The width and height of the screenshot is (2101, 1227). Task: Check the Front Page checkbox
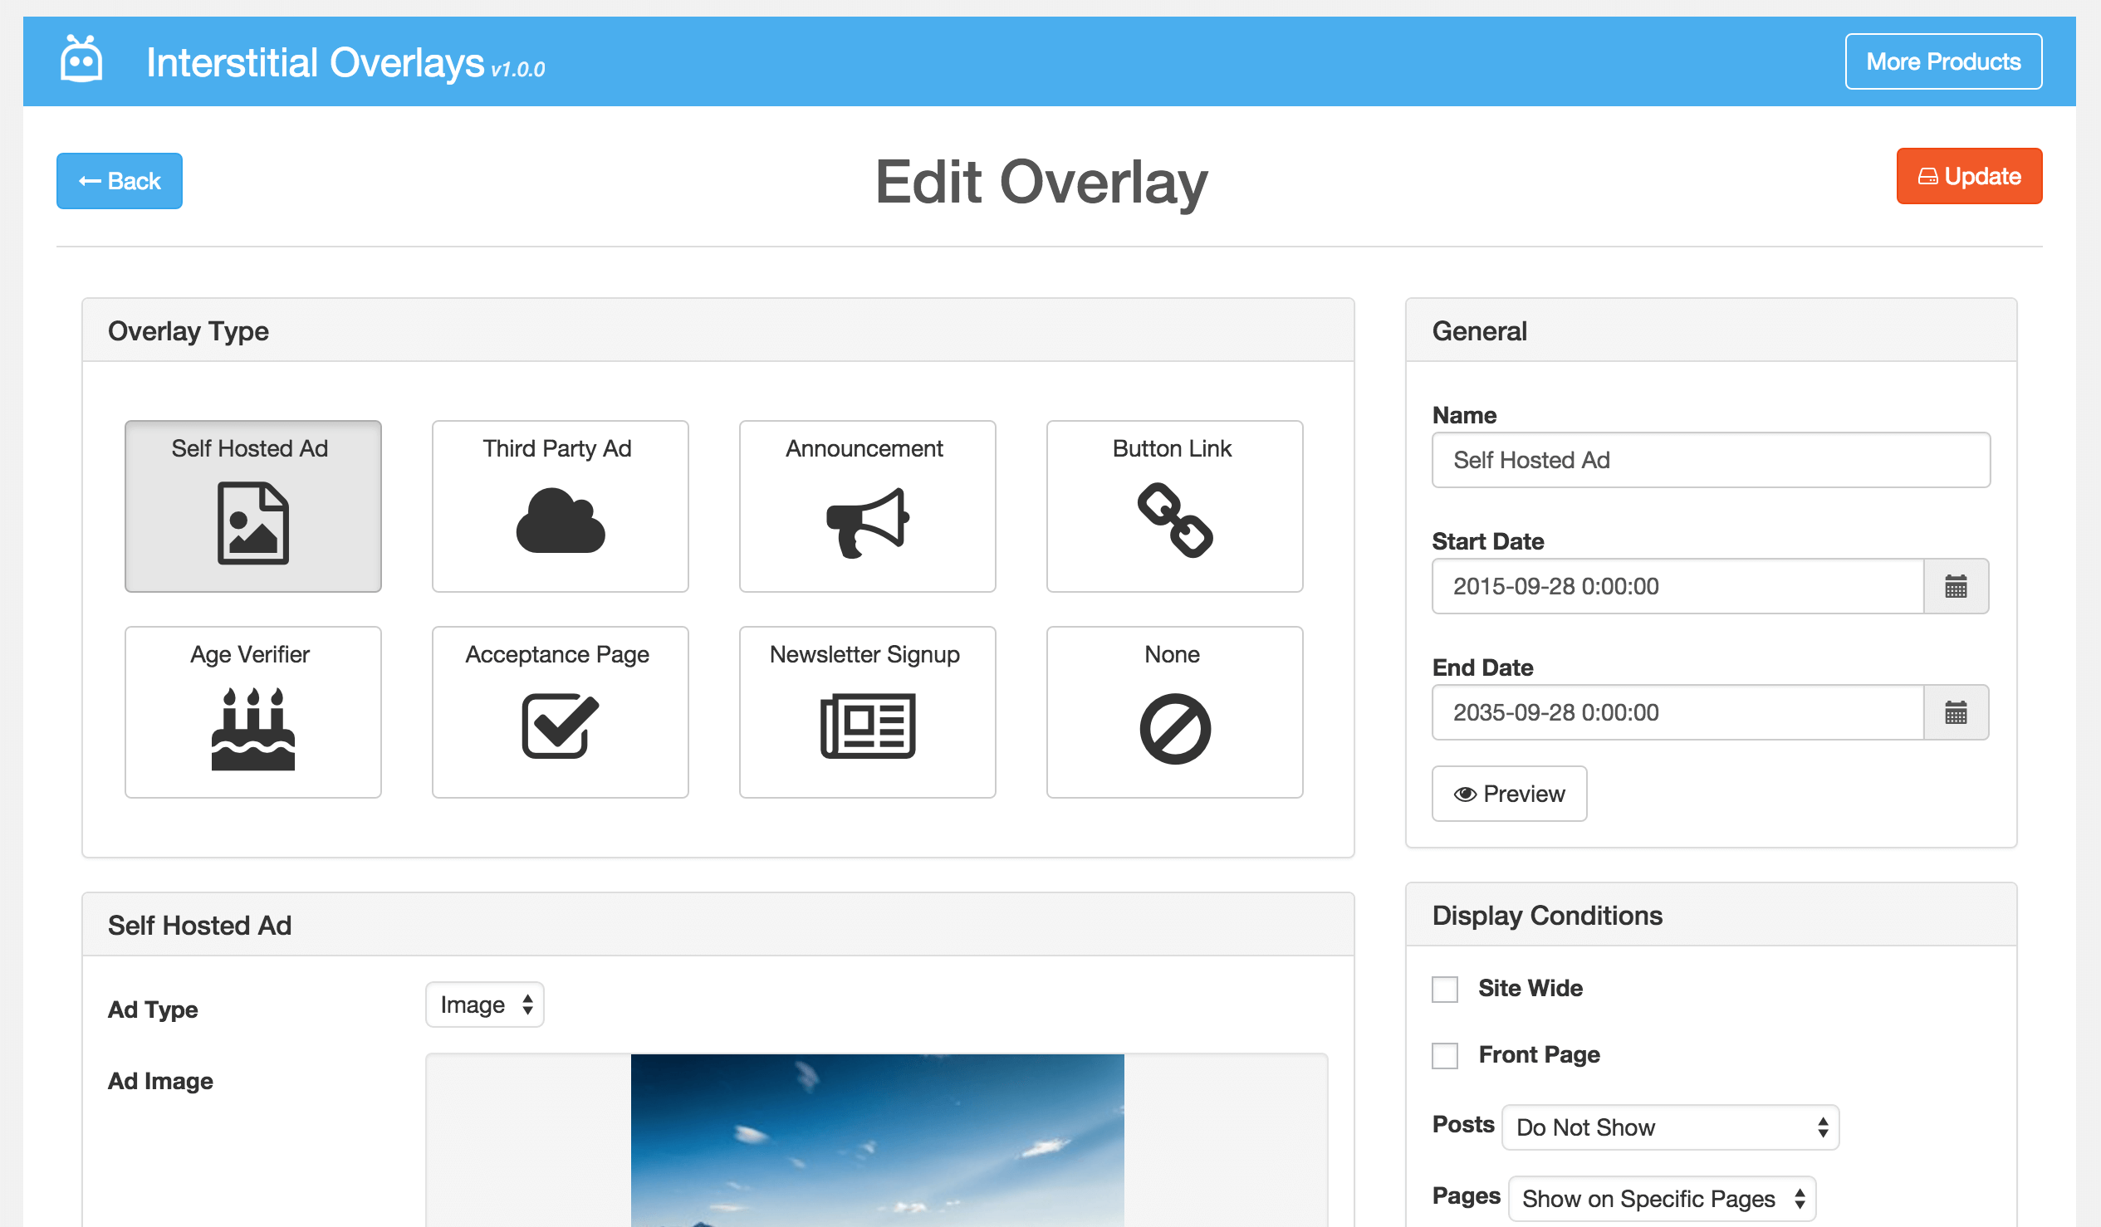click(x=1444, y=1055)
